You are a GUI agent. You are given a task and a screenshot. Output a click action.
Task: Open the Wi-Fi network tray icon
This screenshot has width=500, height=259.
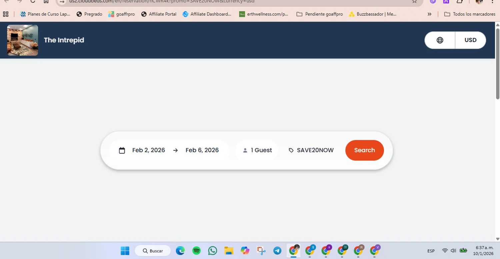(x=445, y=250)
